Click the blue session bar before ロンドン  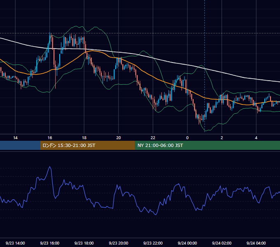[x=20, y=145]
